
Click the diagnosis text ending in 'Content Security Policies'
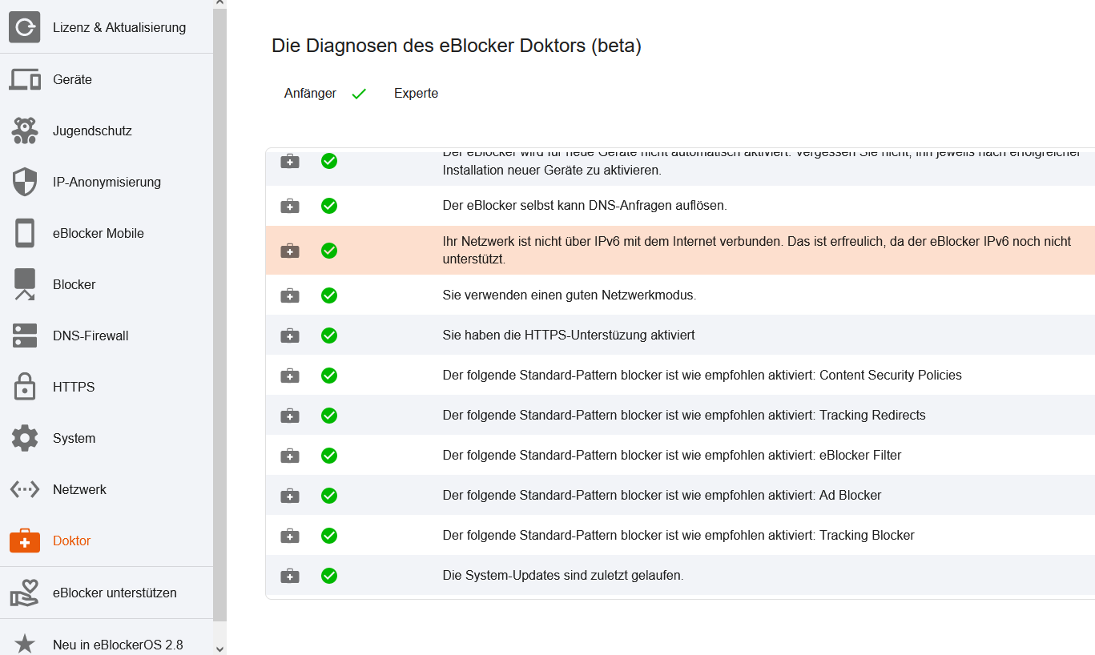[702, 376]
